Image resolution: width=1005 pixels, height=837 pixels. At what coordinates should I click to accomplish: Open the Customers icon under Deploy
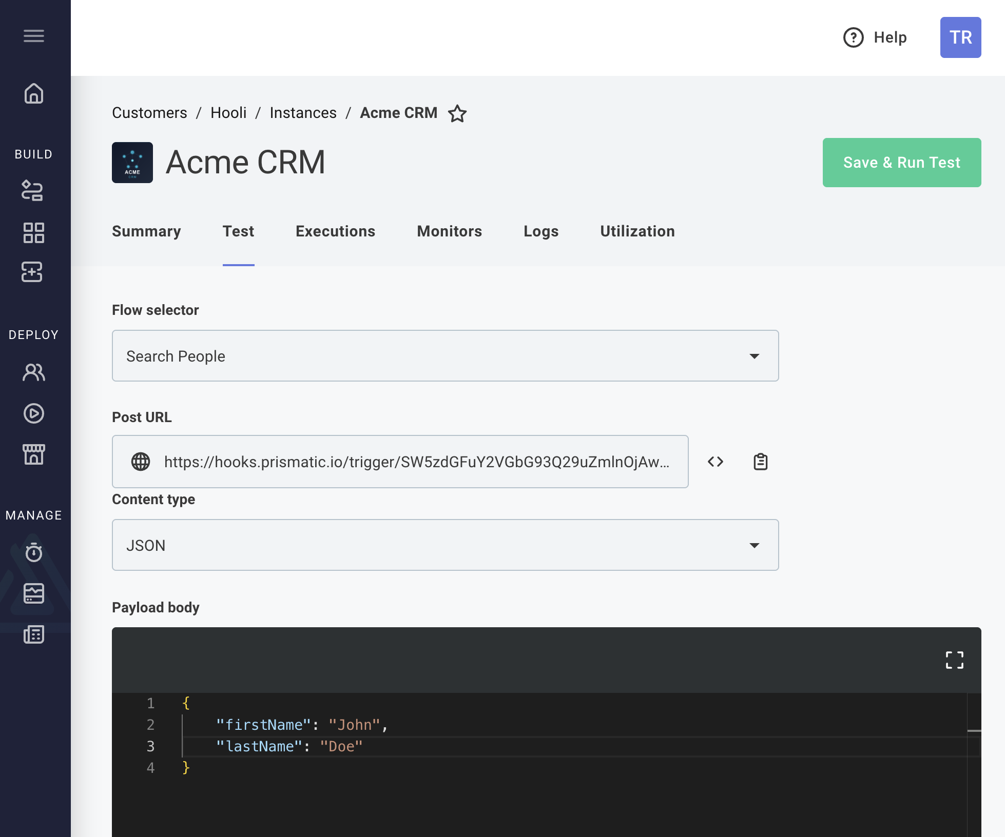pyautogui.click(x=34, y=373)
